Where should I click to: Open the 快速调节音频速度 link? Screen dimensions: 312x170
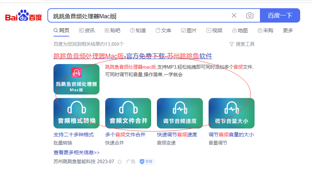click(177, 135)
